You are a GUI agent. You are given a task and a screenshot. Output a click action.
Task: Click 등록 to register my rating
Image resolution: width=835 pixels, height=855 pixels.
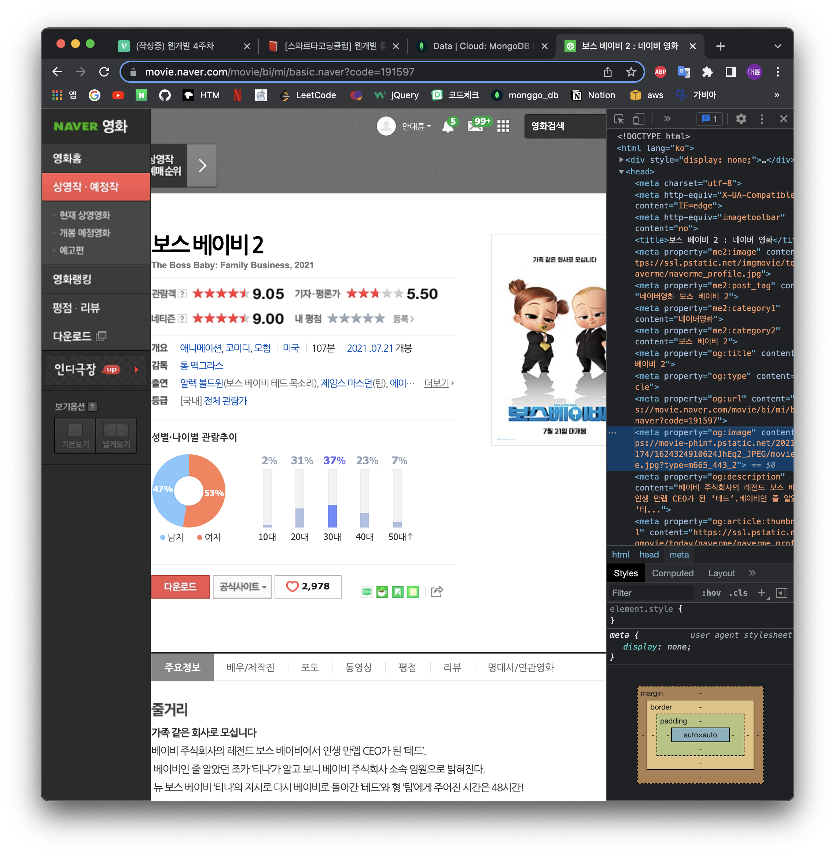(404, 319)
